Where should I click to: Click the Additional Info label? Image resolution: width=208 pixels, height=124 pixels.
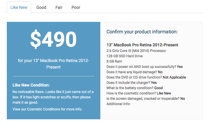click(x=118, y=104)
